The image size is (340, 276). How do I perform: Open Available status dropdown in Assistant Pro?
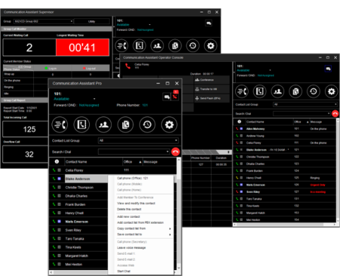[x=94, y=99]
